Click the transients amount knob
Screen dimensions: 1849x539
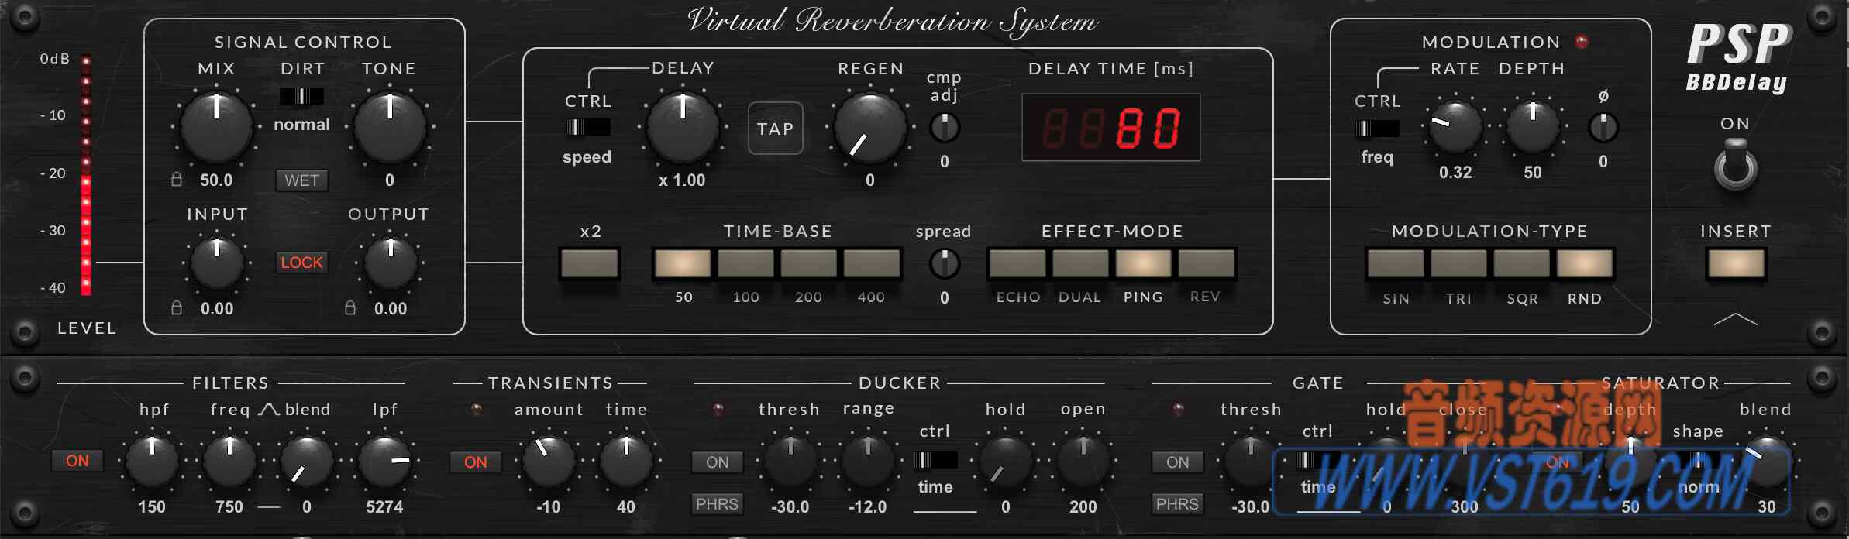click(x=549, y=462)
